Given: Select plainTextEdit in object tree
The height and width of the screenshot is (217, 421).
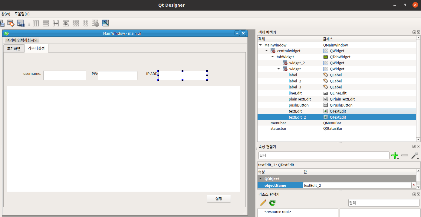Looking at the screenshot, I should click(300, 99).
